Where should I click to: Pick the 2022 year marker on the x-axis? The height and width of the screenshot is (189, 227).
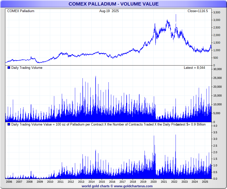tap(174, 181)
